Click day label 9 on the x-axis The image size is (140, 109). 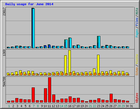point(42,106)
